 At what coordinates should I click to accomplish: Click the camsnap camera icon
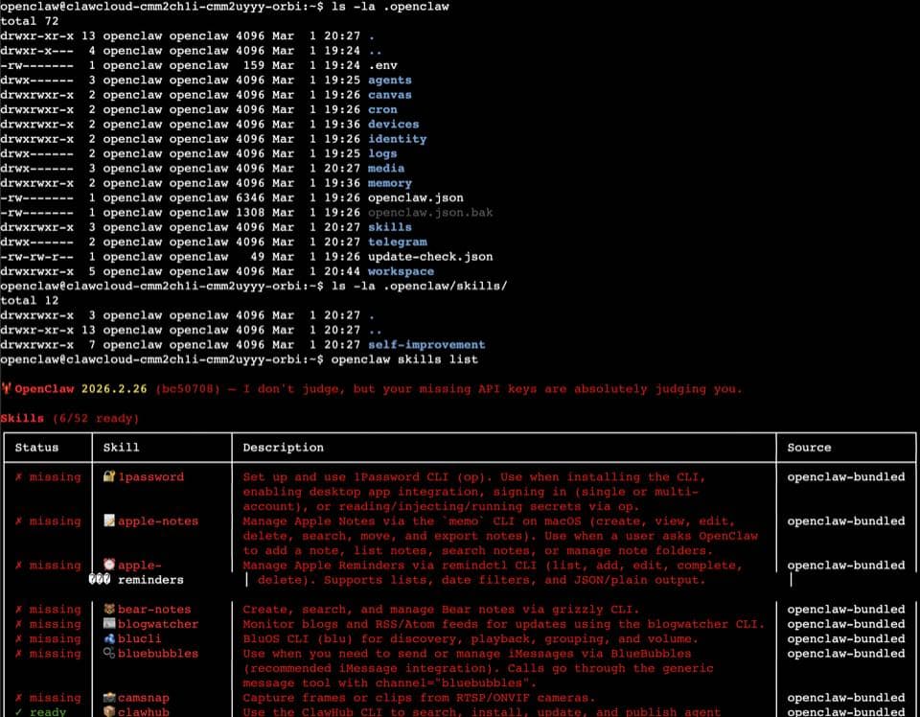(x=108, y=697)
